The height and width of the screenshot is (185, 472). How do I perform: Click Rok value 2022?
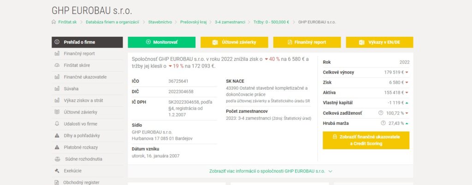point(405,62)
